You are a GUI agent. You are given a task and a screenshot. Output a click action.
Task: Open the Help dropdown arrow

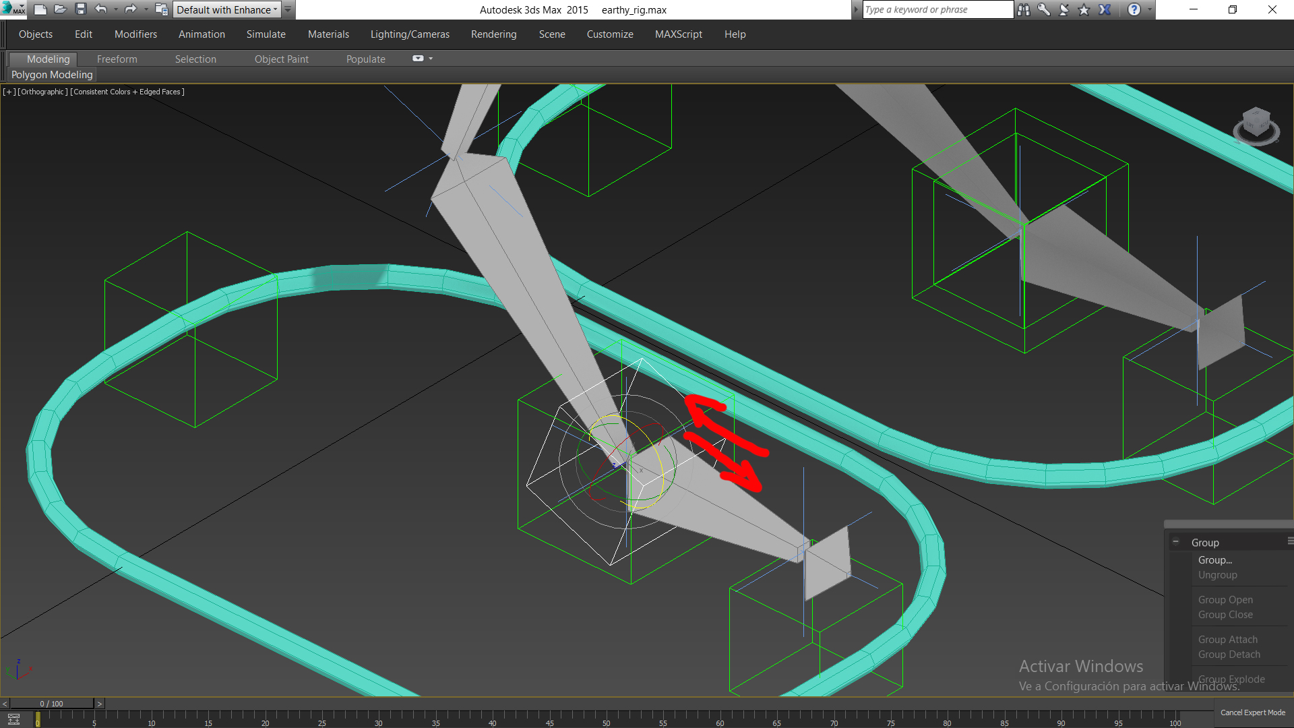pos(1150,9)
